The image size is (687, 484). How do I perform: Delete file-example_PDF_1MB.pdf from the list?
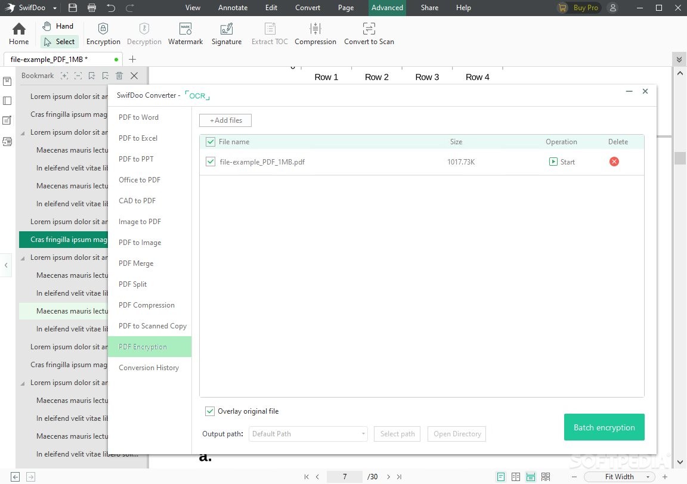tap(614, 162)
